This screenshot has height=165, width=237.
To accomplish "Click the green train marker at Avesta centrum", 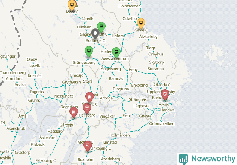I will pyautogui.click(x=116, y=53).
